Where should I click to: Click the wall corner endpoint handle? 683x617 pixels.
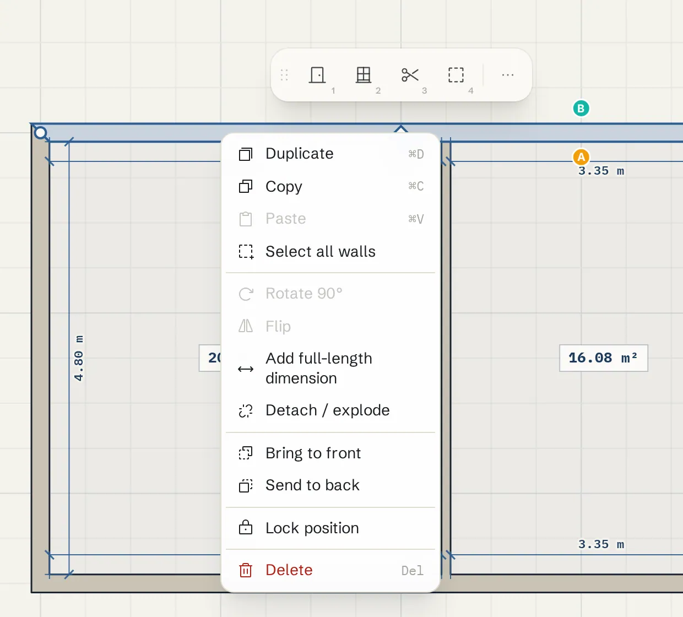pyautogui.click(x=40, y=133)
